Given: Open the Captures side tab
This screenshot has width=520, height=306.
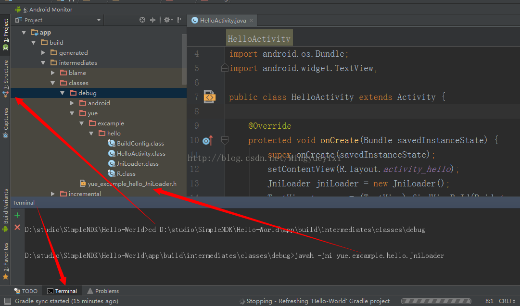Looking at the screenshot, I should [5, 123].
